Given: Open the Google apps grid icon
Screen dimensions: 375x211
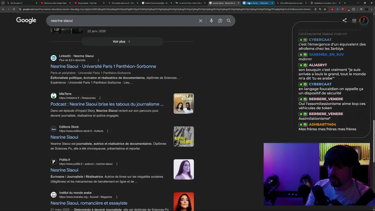Looking at the screenshot, I should [x=354, y=20].
